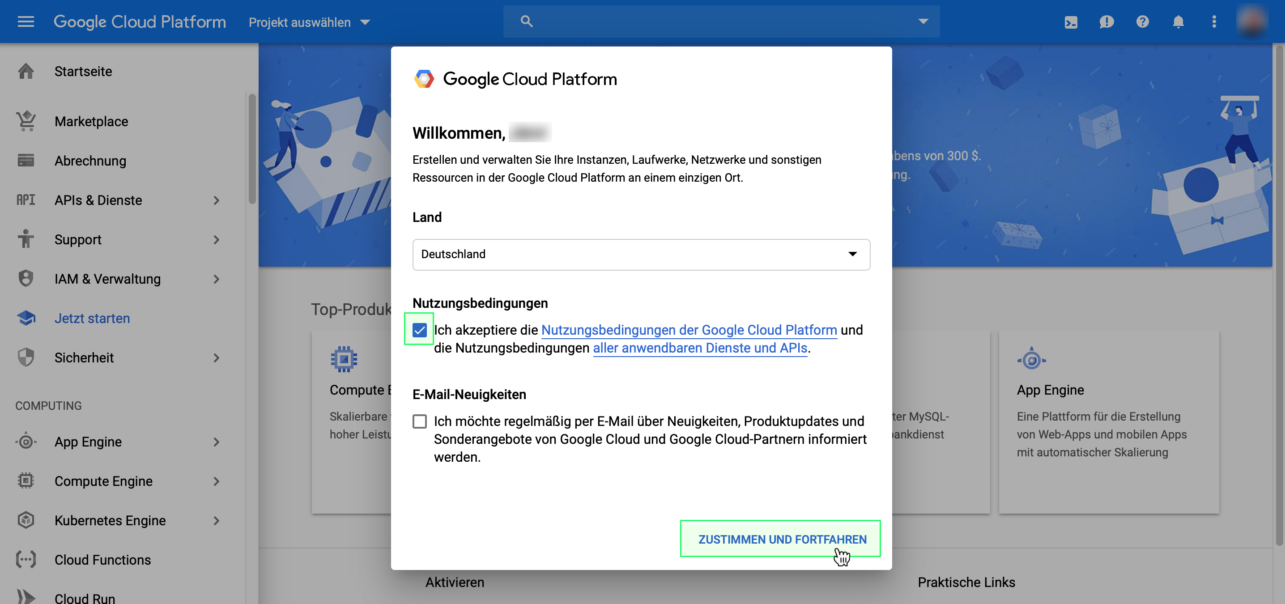Select Abrechnung in the sidebar

point(90,161)
